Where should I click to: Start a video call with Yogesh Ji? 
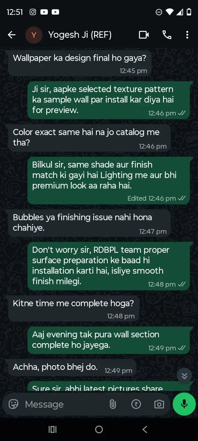pyautogui.click(x=144, y=35)
